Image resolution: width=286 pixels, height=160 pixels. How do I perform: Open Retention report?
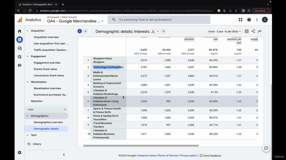pyautogui.click(x=37, y=101)
